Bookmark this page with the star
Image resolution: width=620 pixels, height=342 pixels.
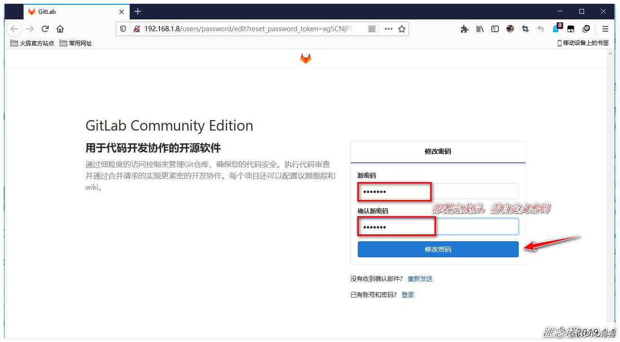402,29
